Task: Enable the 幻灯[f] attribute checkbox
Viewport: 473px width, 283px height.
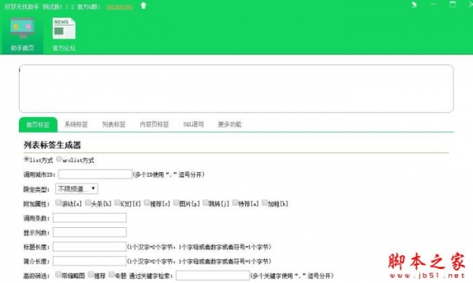Action: (x=117, y=203)
